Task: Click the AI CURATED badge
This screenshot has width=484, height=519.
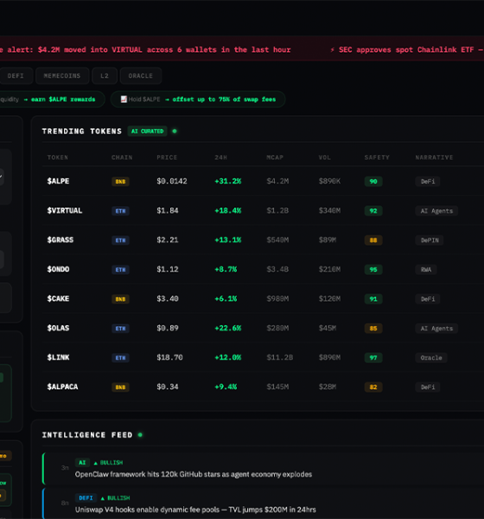Action: pos(147,131)
